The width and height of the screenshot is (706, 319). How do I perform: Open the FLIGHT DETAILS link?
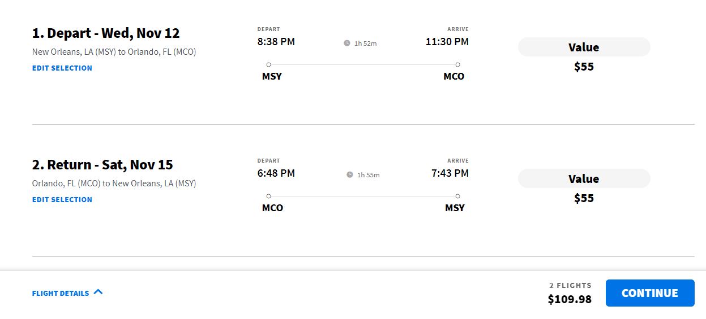61,293
